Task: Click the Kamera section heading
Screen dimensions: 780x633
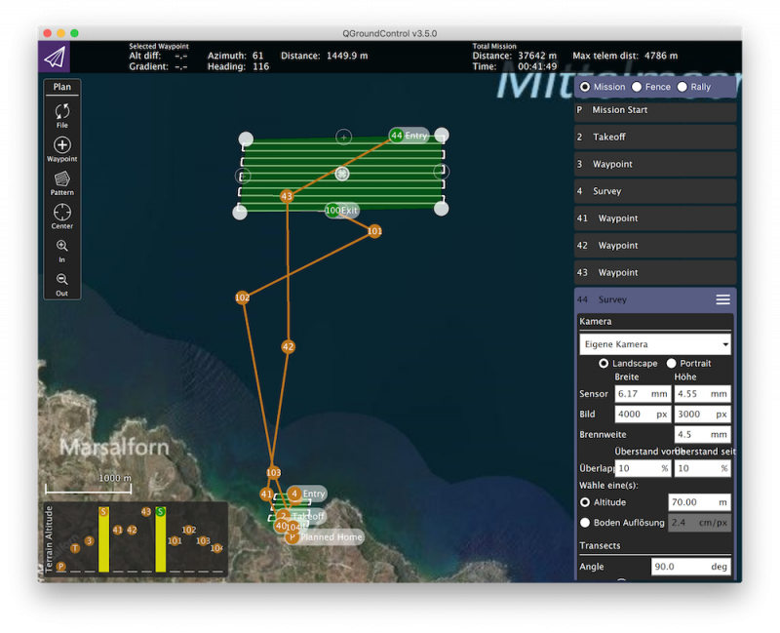Action: pos(596,322)
